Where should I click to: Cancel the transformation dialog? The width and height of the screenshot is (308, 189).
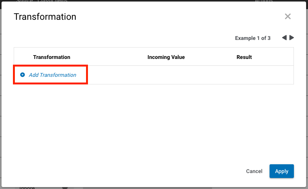[254, 171]
